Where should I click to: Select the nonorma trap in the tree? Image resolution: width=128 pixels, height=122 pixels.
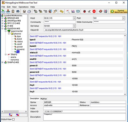coord(15,60)
